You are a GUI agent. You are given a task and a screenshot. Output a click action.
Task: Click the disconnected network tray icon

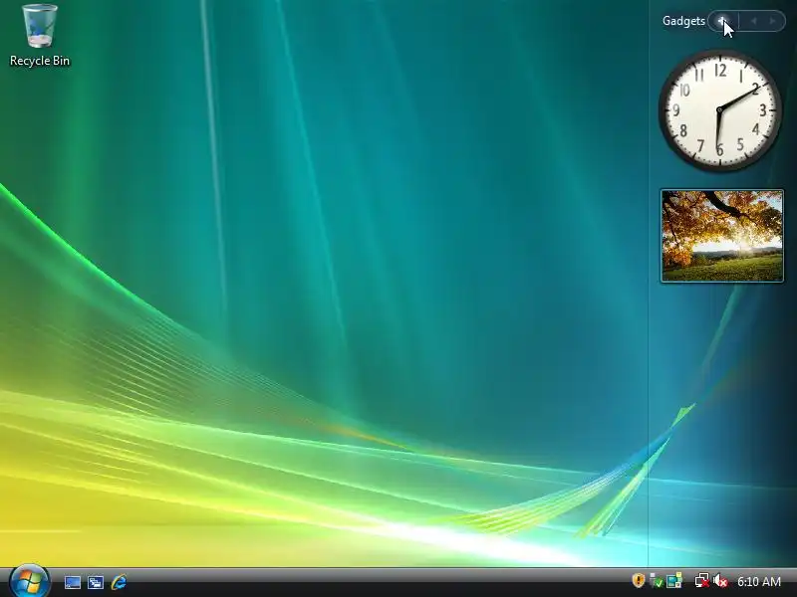pyautogui.click(x=702, y=580)
